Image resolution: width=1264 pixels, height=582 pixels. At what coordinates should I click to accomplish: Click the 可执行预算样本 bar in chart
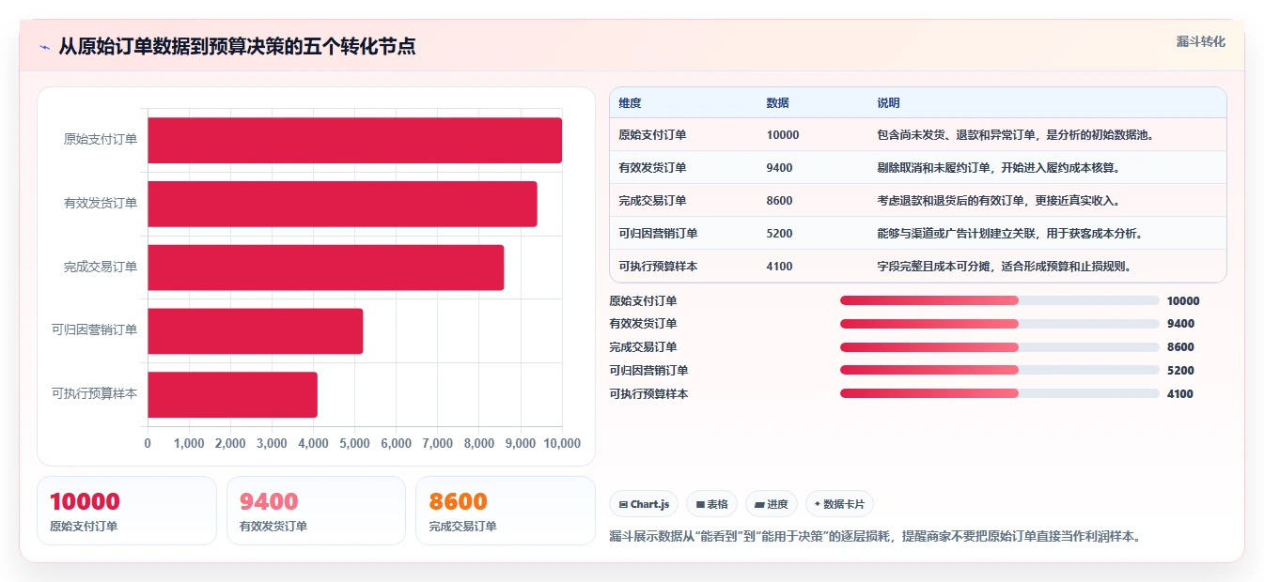[232, 394]
